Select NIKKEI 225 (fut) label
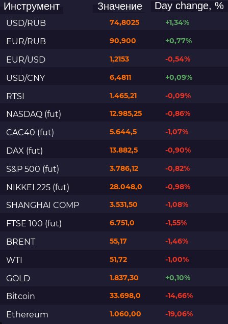Screen dimensions: 228x324 click(x=38, y=187)
